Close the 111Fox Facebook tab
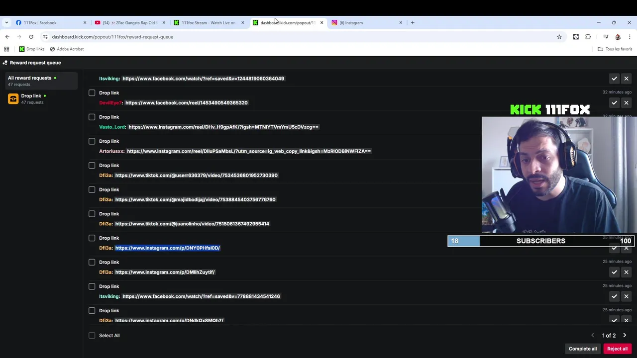 (85, 22)
